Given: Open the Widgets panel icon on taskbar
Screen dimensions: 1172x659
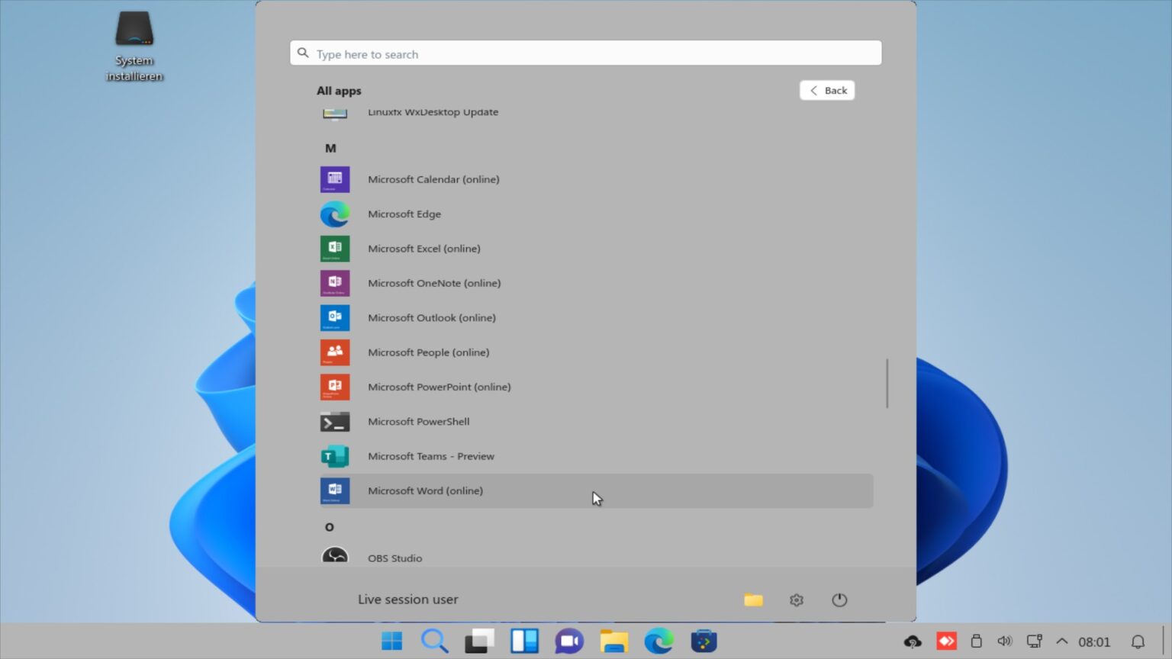Looking at the screenshot, I should [524, 641].
